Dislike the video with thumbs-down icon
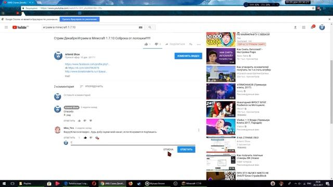Screen dimensions: 333x187 156,44
